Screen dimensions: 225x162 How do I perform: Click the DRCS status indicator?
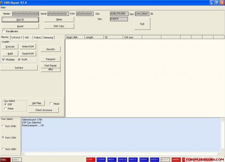[x=133, y=159]
